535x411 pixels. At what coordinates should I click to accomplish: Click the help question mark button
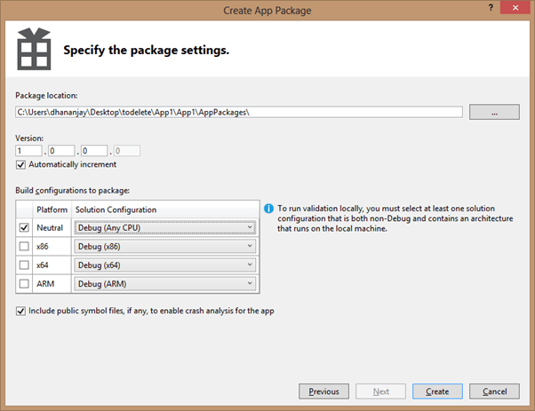[491, 8]
